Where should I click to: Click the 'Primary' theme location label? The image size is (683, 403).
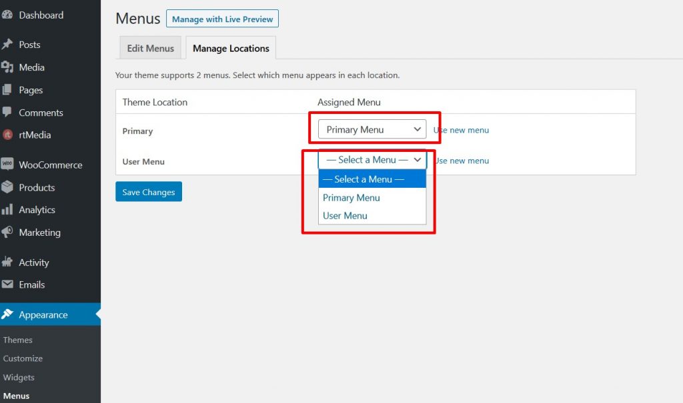(x=137, y=131)
